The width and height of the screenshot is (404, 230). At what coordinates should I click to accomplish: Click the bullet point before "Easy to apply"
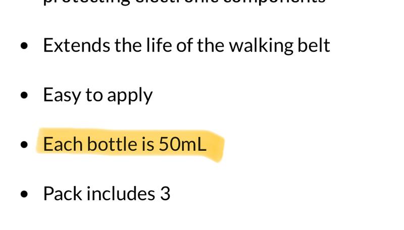(24, 95)
